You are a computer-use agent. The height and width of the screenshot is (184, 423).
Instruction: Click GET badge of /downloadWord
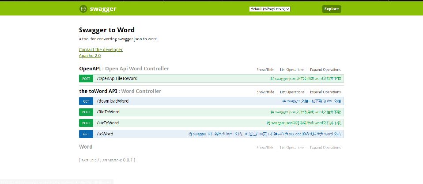(86, 101)
